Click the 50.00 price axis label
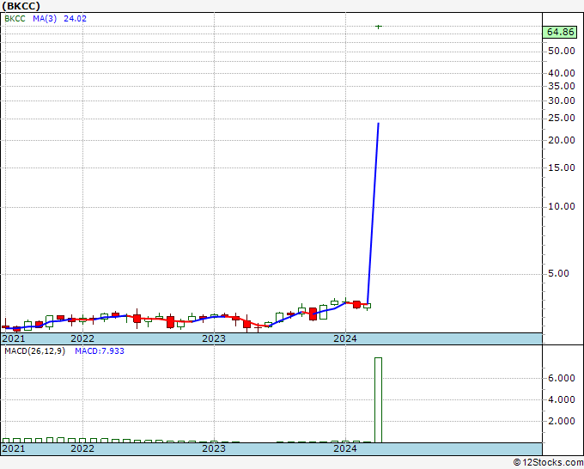 (562, 51)
